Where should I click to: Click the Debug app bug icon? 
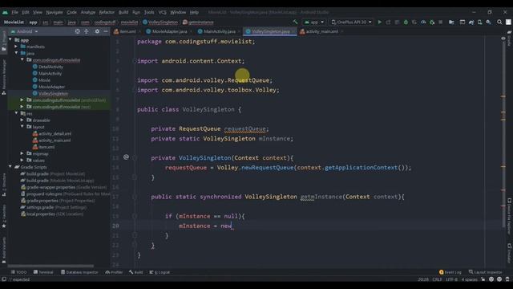pyautogui.click(x=406, y=22)
